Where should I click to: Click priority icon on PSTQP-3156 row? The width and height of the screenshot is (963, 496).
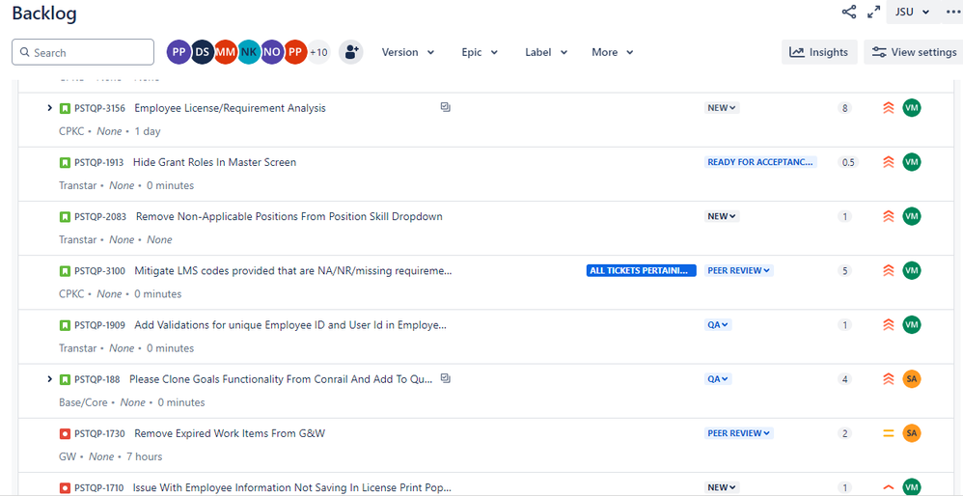coord(888,108)
